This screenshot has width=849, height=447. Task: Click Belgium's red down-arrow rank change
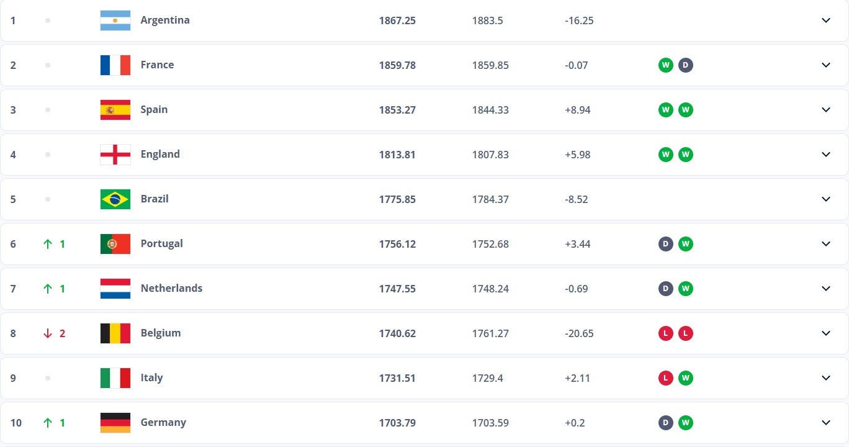click(x=54, y=333)
